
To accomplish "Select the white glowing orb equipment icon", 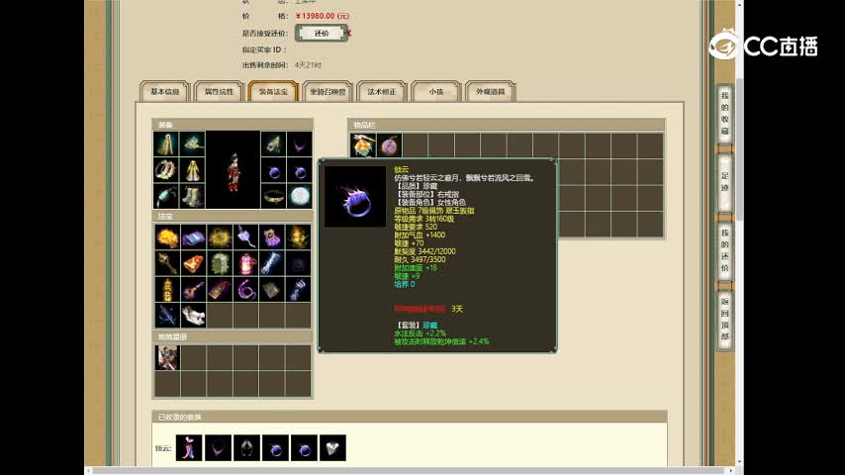I will click(300, 196).
